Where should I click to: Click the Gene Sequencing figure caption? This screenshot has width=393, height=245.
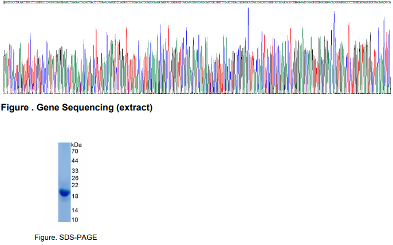pos(77,108)
